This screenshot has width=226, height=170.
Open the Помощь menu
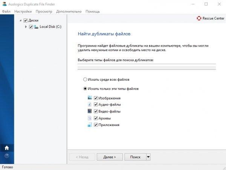(93, 12)
